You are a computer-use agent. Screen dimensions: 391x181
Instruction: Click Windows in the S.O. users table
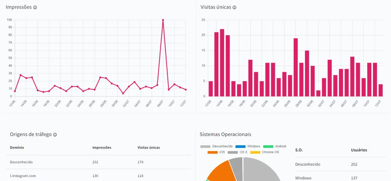coord(303,178)
